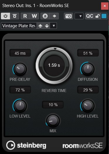Close the RoomWorks SE window
The width and height of the screenshot is (109, 154).
[105, 6]
